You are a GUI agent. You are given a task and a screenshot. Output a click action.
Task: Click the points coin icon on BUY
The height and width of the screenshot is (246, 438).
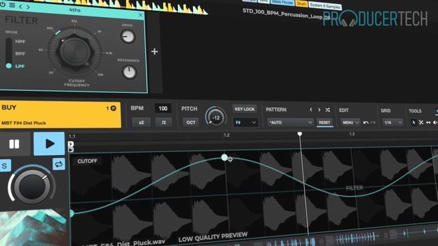click(114, 108)
